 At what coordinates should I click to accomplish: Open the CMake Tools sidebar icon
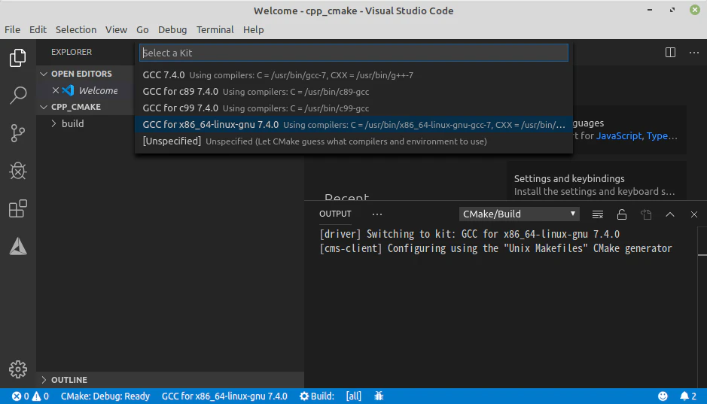click(18, 246)
